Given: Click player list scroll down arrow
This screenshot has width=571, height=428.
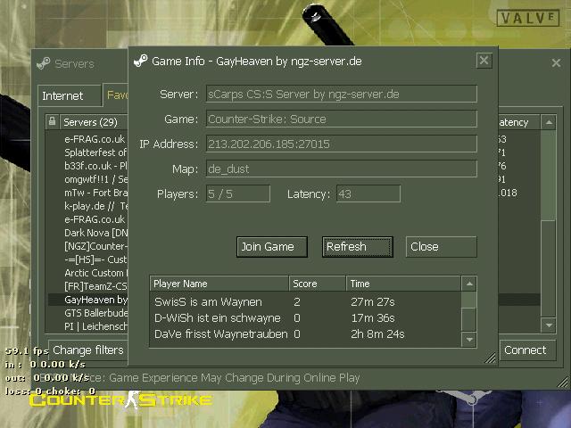Looking at the screenshot, I should (469, 340).
